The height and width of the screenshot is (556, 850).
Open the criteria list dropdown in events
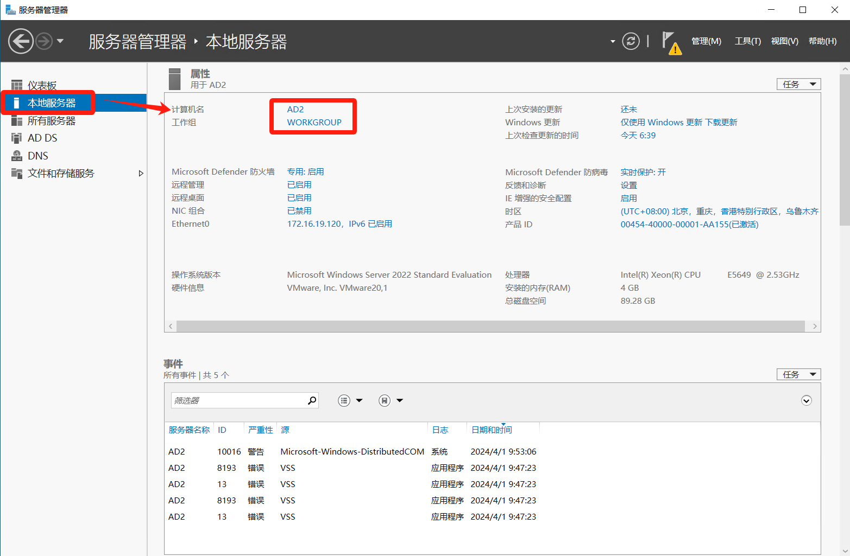pyautogui.click(x=350, y=400)
